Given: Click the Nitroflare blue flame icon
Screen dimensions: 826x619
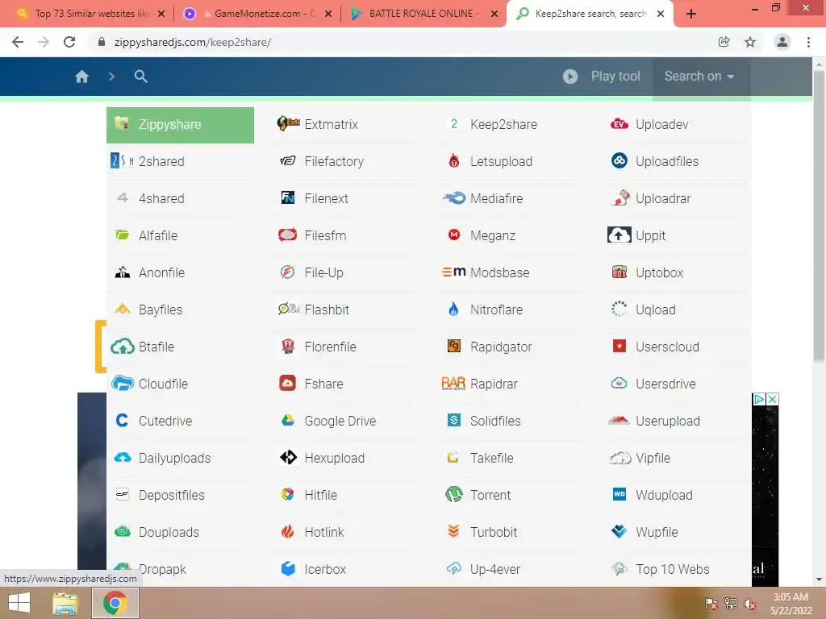Looking at the screenshot, I should 453,309.
